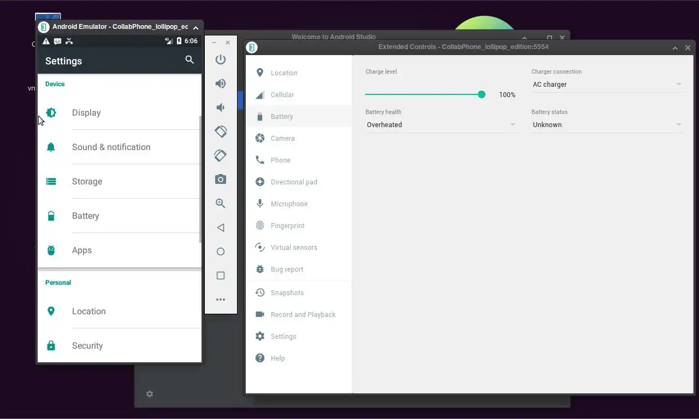Select Location tab in Extended Controls
Screen dimensions: 699x419
tap(299, 73)
